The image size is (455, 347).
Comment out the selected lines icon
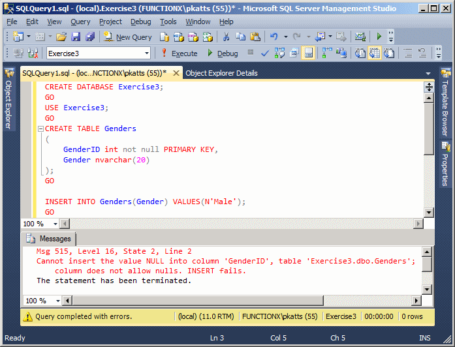408,53
